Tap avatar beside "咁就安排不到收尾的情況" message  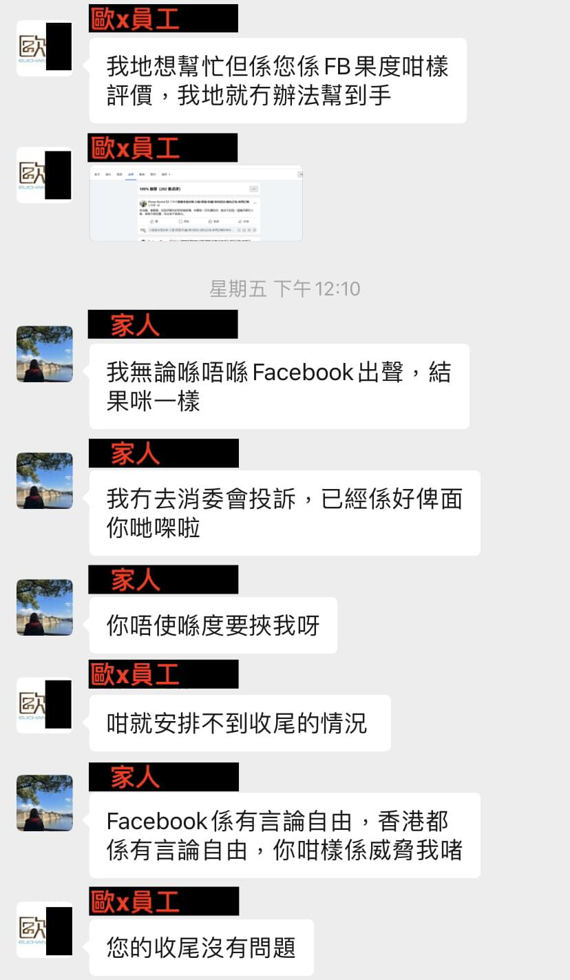point(45,705)
